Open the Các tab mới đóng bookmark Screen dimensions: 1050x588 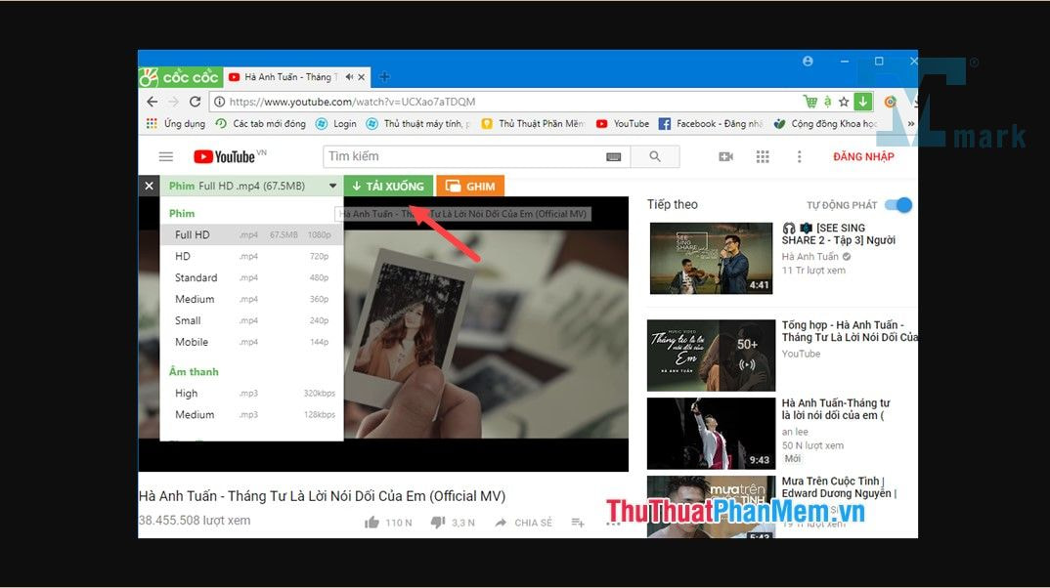260,124
